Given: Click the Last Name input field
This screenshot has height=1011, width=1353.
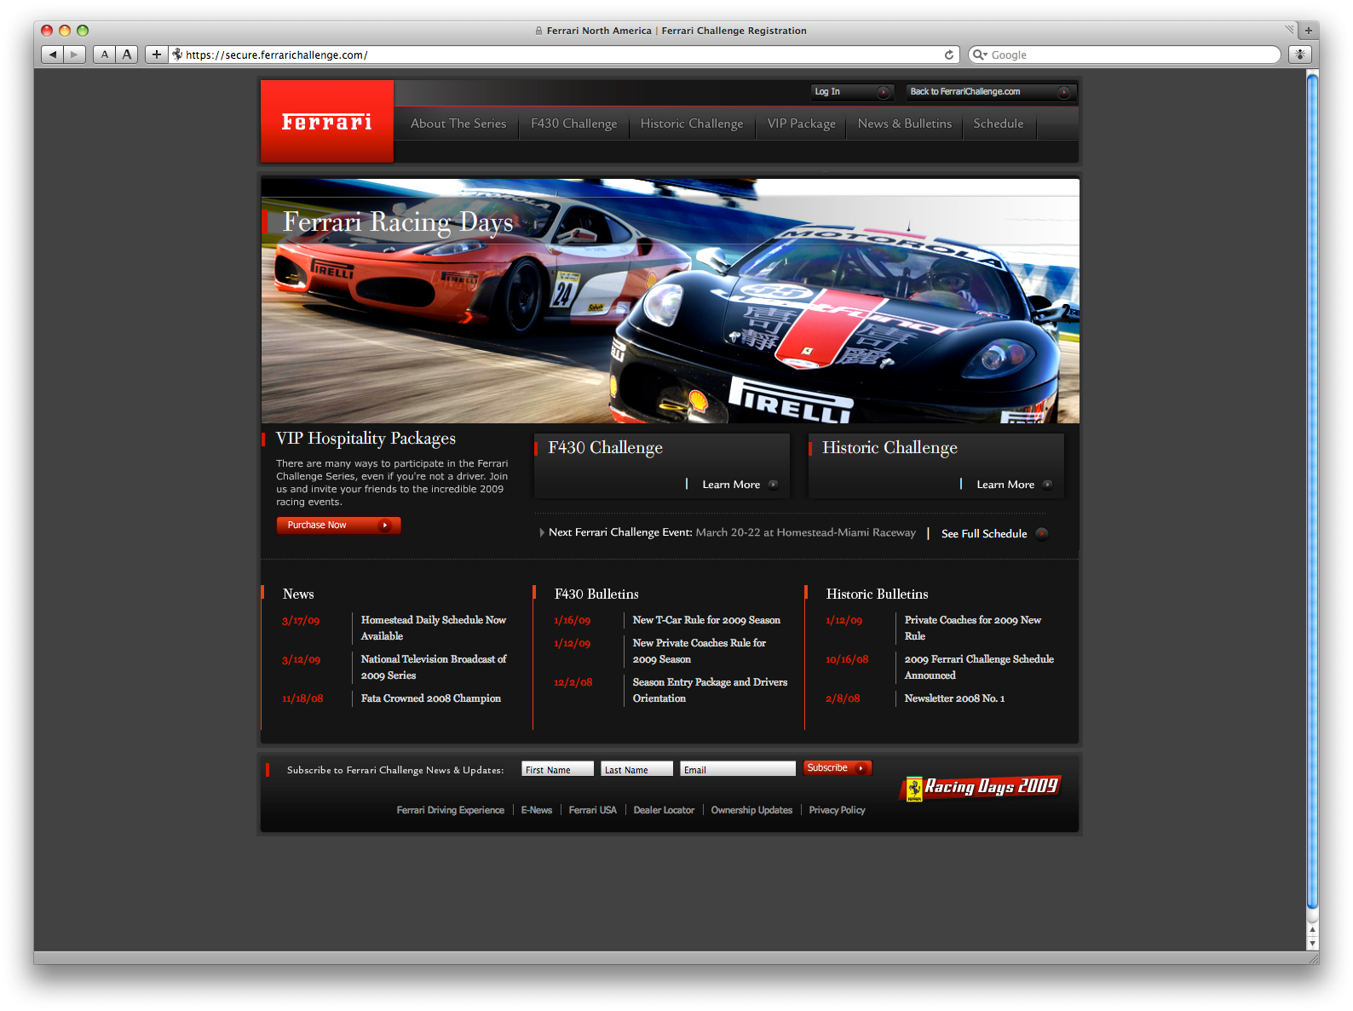Looking at the screenshot, I should (x=636, y=769).
